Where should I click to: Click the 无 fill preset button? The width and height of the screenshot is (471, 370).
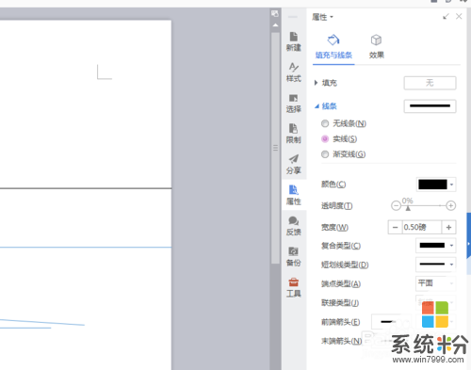tap(430, 83)
